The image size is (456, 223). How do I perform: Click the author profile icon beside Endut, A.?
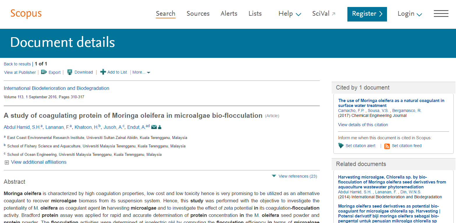pyautogui.click(x=160, y=127)
